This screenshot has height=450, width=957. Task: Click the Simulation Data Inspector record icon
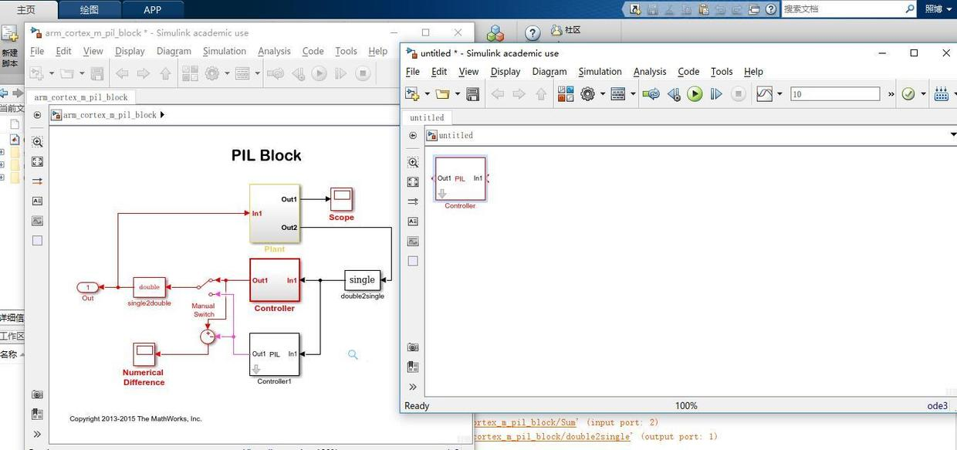click(765, 94)
